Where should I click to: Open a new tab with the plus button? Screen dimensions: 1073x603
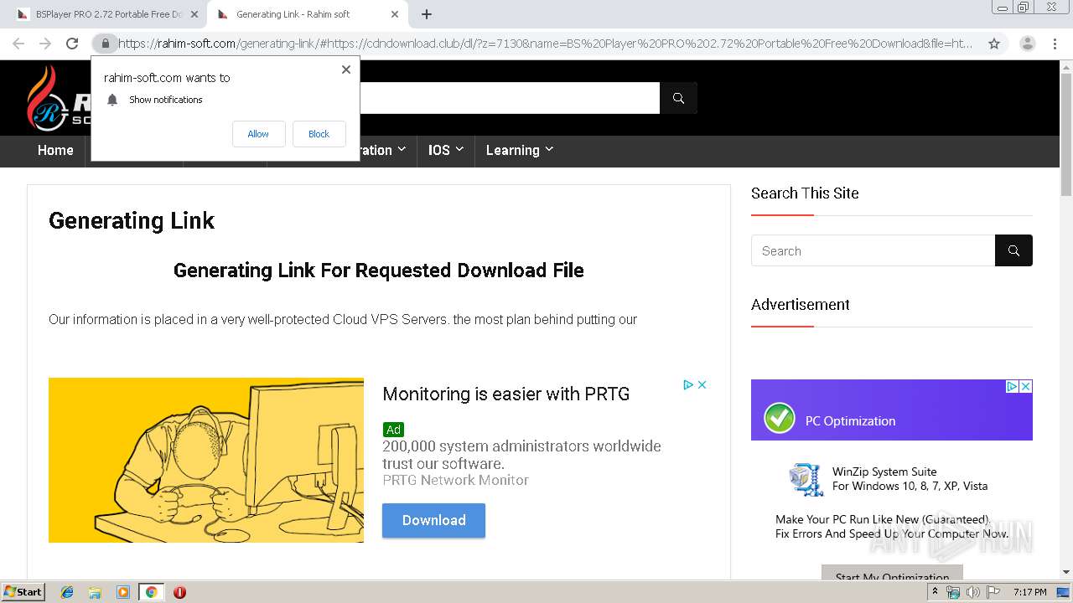427,14
